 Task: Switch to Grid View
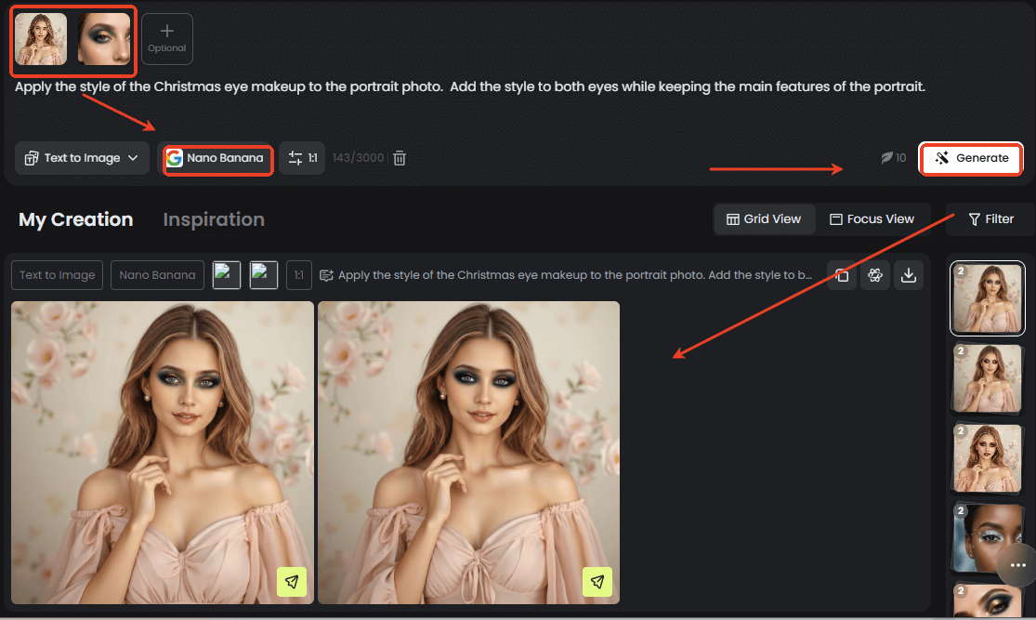(764, 219)
